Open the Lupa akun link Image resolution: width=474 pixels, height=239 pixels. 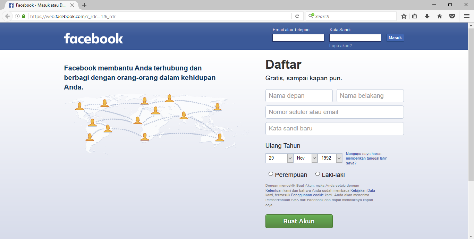click(x=340, y=45)
